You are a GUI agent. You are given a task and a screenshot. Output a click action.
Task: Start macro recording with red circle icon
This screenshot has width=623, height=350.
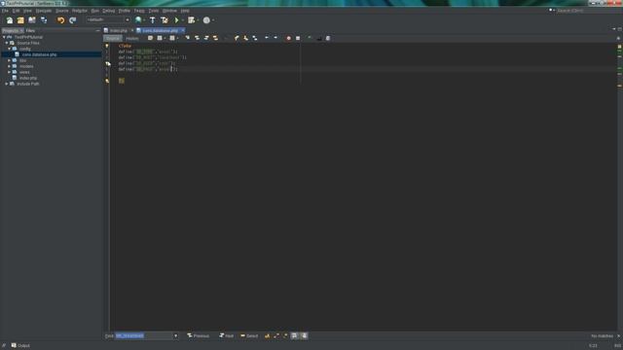coord(288,38)
